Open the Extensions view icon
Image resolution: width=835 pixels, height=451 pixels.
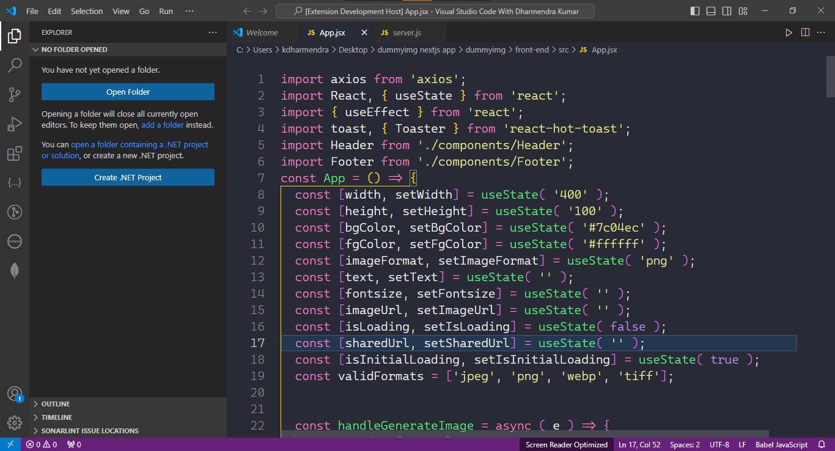pyautogui.click(x=15, y=153)
